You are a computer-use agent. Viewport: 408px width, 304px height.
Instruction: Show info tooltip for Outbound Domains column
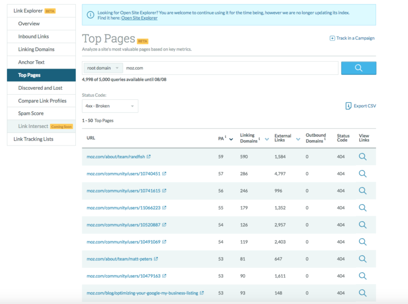pyautogui.click(x=325, y=139)
